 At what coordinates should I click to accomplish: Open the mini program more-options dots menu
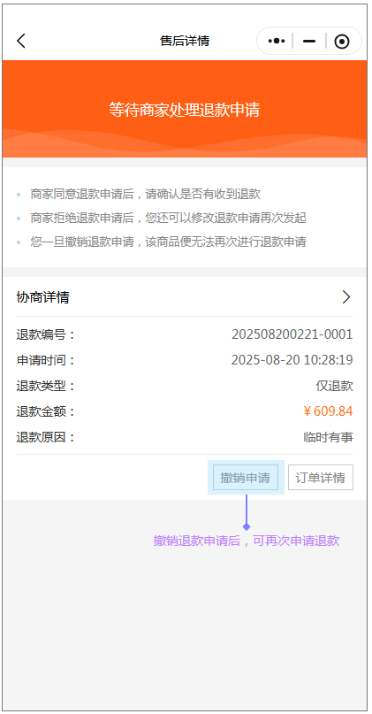(x=277, y=41)
